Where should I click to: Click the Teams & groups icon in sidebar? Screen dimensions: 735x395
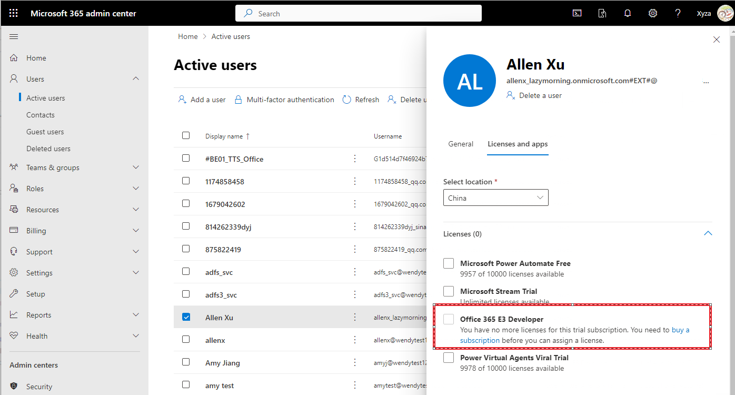(x=14, y=167)
